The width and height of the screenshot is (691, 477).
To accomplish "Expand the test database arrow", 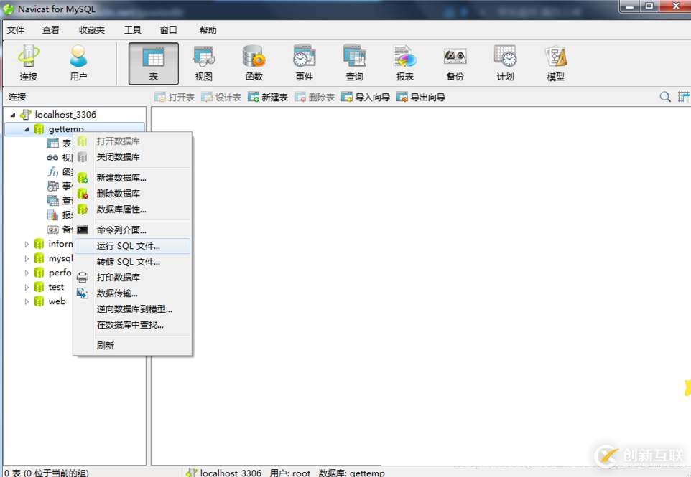I will [27, 288].
